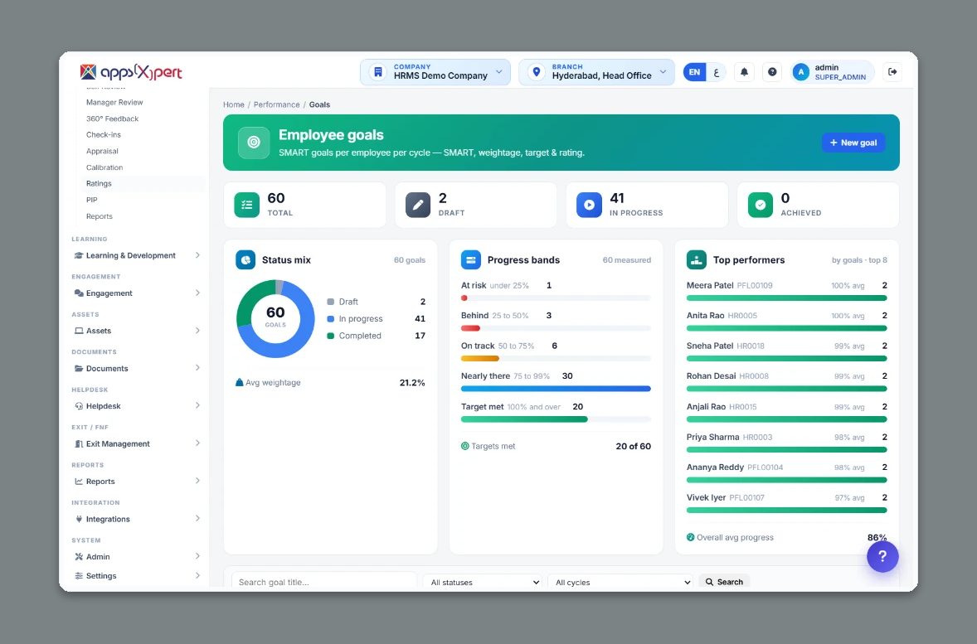
Task: Click the target icon in Employee goals banner
Action: pos(254,143)
